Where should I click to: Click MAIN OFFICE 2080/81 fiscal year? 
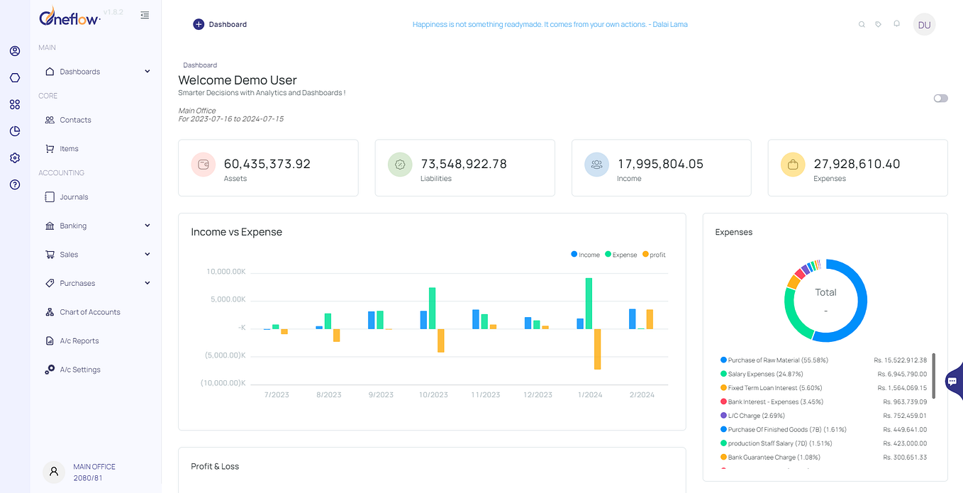pyautogui.click(x=94, y=472)
